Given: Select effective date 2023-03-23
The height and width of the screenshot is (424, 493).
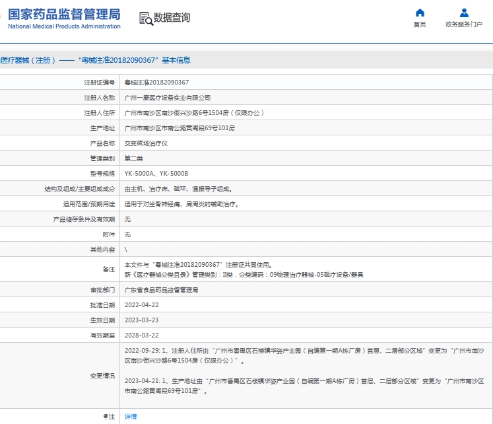Looking at the screenshot, I should [x=141, y=320].
